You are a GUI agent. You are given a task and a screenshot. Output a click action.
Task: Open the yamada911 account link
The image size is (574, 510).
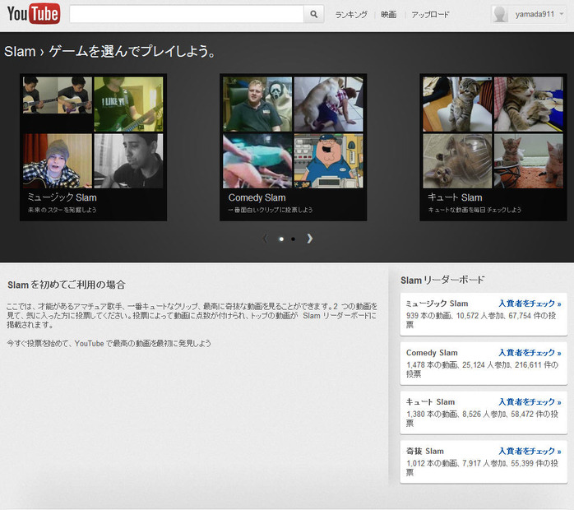coord(535,14)
